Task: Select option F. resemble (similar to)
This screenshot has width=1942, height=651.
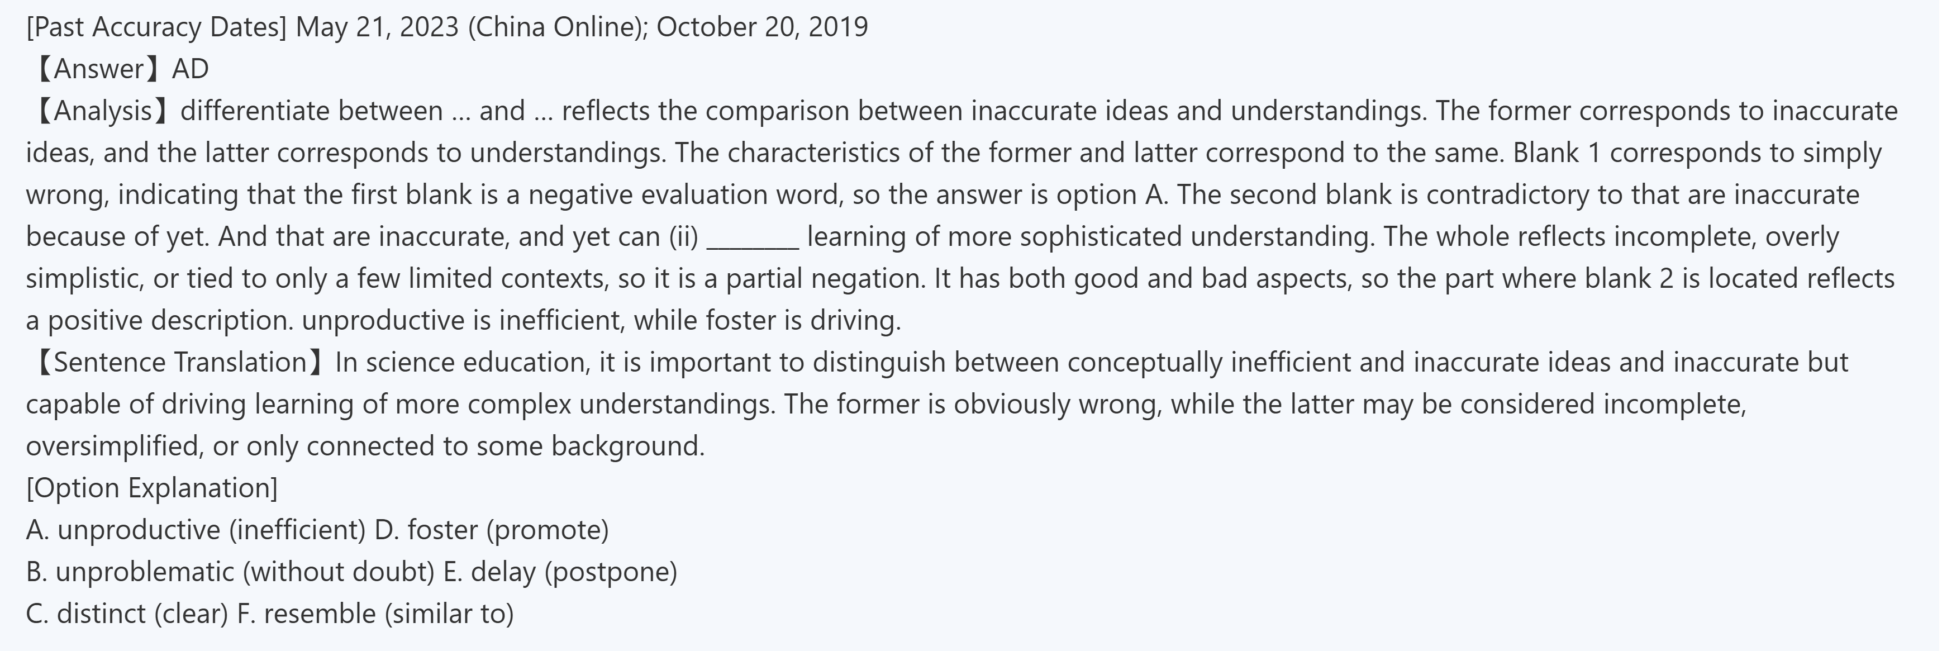Action: tap(375, 614)
